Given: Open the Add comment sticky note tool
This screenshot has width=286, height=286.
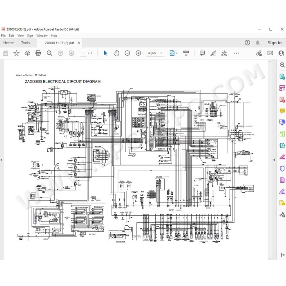Looking at the screenshot, I should point(202,53).
